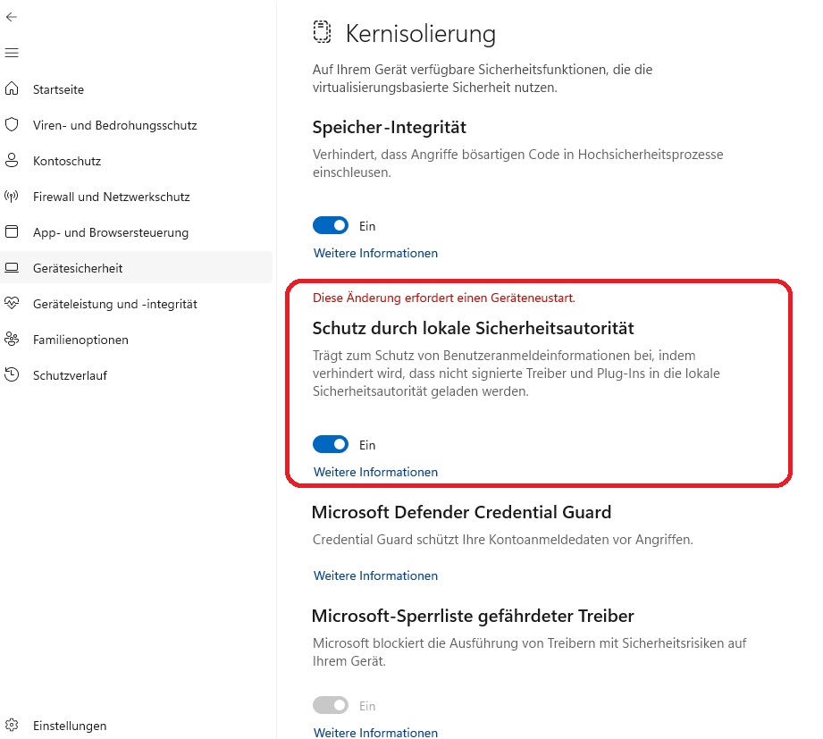Toggle the Speicher-Integrität switch
823x739 pixels.
point(331,226)
